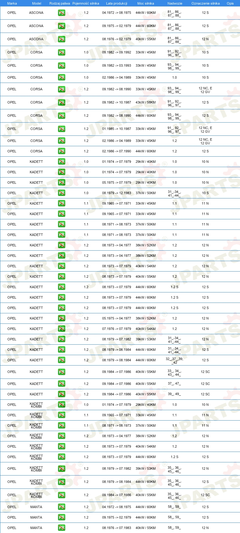Select the 37kW / 50KM cell in 08.1979 -> 12.1983 row
Image resolution: width=240 pixels, height=533 pixels.
145,193
